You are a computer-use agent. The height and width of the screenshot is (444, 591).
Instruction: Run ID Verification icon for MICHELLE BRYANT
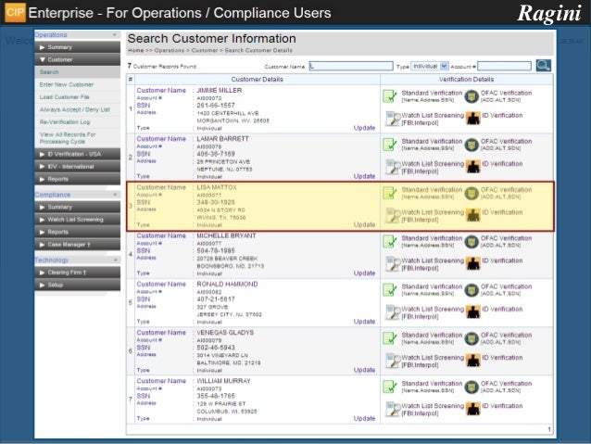472,263
